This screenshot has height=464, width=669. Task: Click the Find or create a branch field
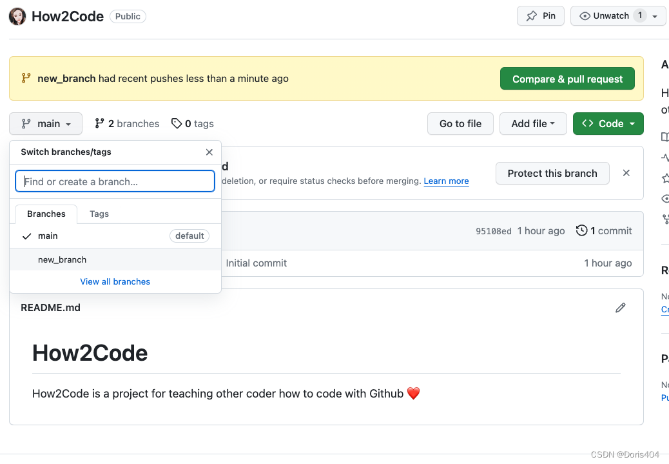115,181
